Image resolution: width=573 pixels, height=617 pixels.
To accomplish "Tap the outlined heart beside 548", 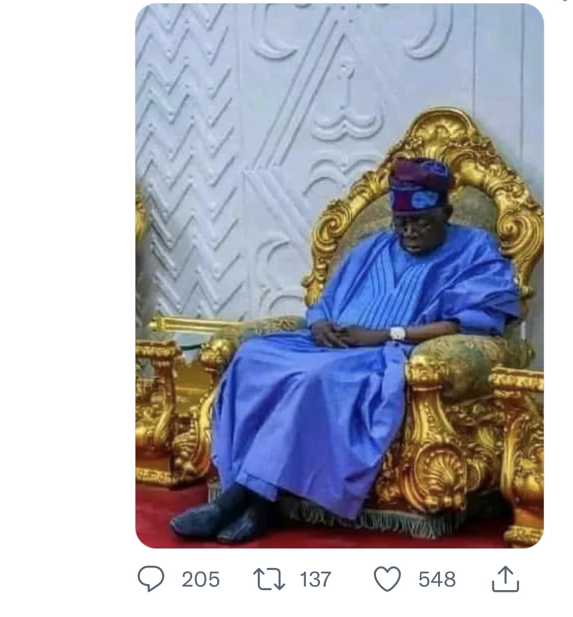I will (x=387, y=578).
